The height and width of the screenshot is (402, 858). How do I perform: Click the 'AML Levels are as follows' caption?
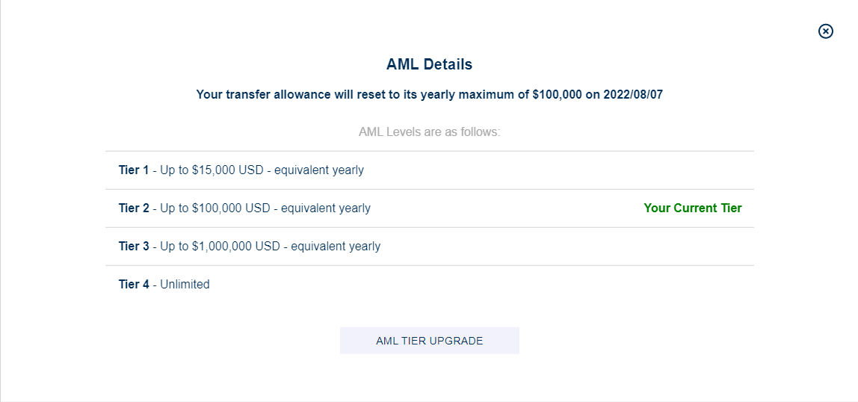[430, 132]
